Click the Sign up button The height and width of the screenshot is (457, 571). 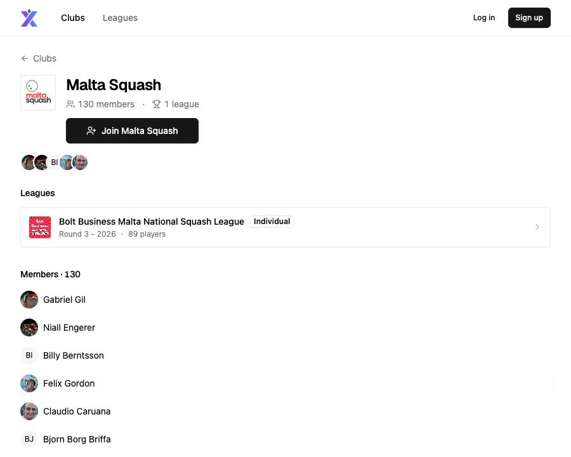529,18
